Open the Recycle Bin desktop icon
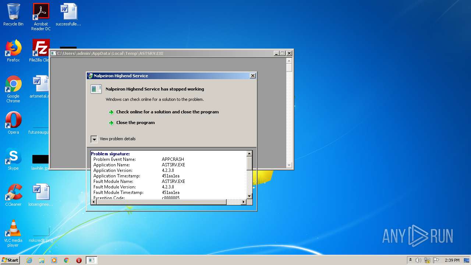This screenshot has width=471, height=265. (13, 15)
